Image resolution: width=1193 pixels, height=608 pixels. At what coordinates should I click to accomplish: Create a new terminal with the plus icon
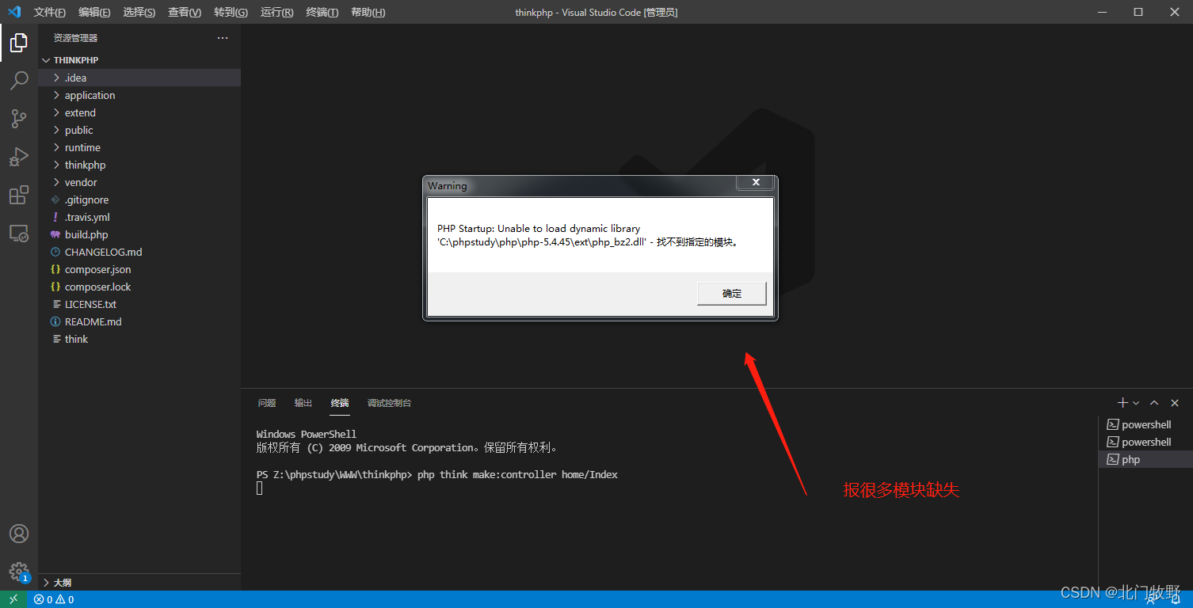click(x=1122, y=402)
